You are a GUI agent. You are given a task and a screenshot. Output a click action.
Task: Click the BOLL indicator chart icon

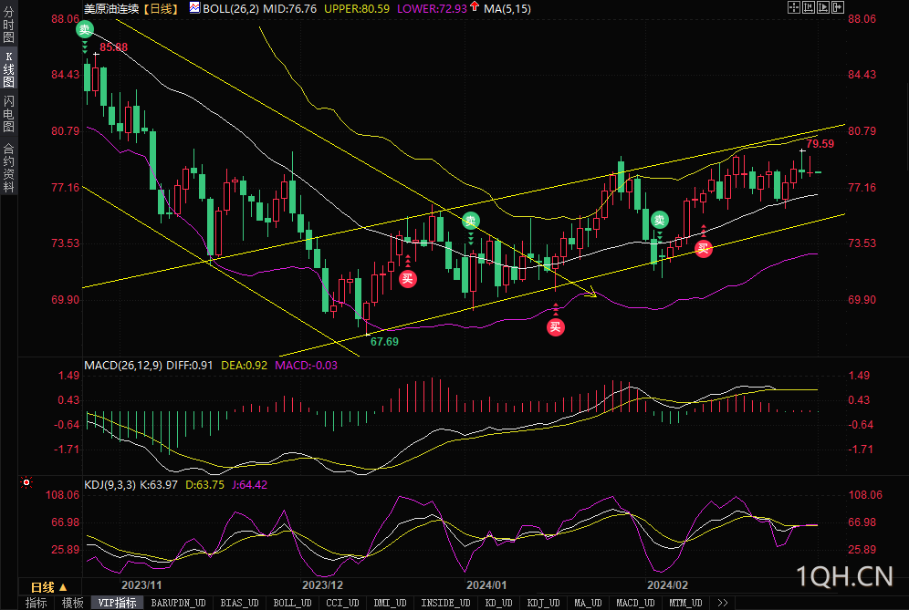[194, 7]
